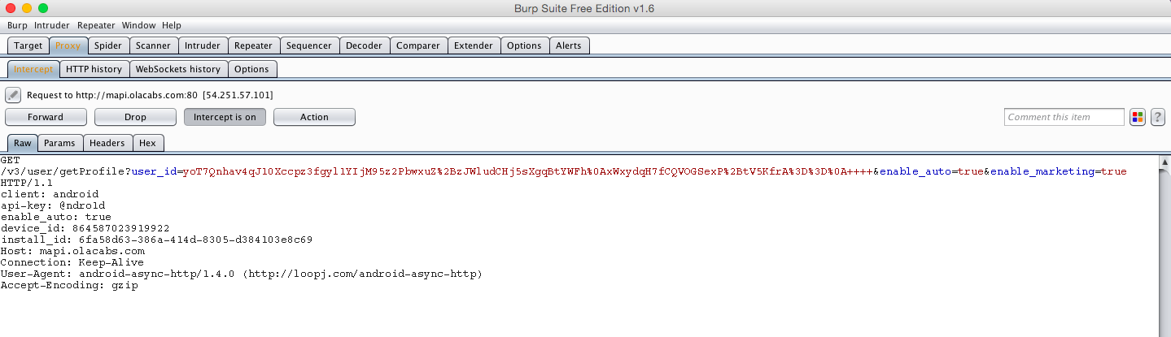
Task: Click the request editor vertical scrollbar
Action: [x=1164, y=245]
